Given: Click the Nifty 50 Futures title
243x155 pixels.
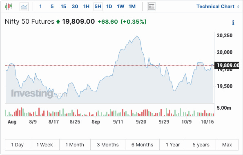Looking at the screenshot, I should pyautogui.click(x=29, y=22).
